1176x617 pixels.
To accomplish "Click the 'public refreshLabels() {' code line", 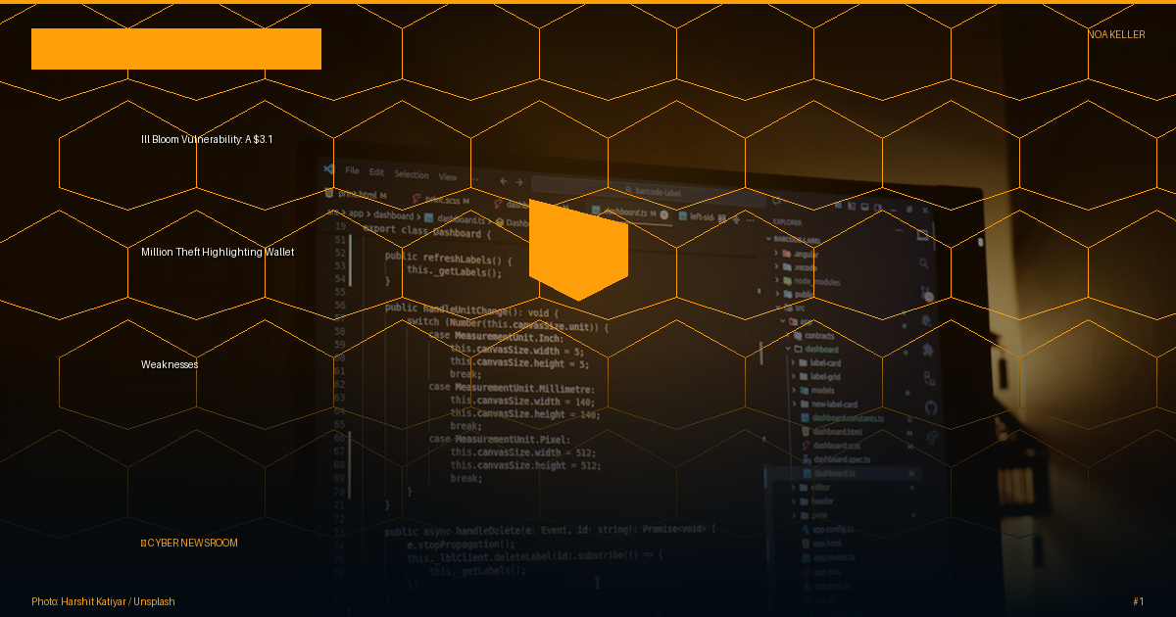I will (x=449, y=260).
